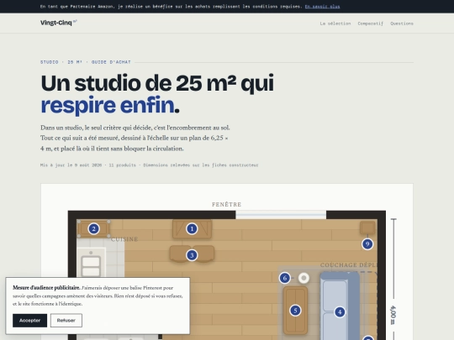Click floor plan marker number 2

[93, 229]
